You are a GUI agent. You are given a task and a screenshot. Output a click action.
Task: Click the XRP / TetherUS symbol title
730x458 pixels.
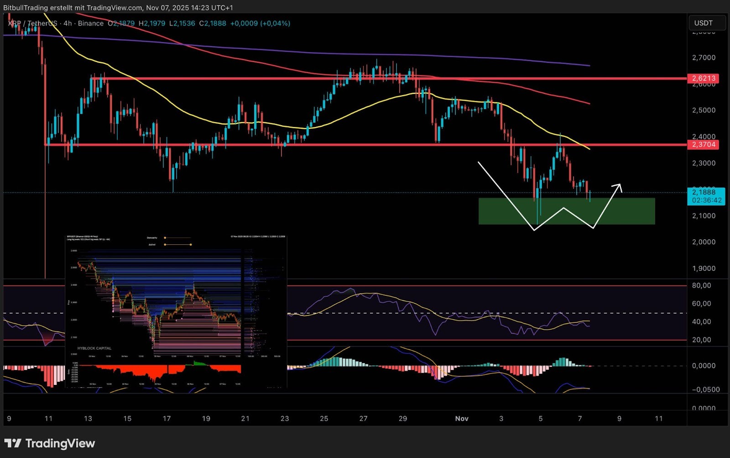pos(33,23)
